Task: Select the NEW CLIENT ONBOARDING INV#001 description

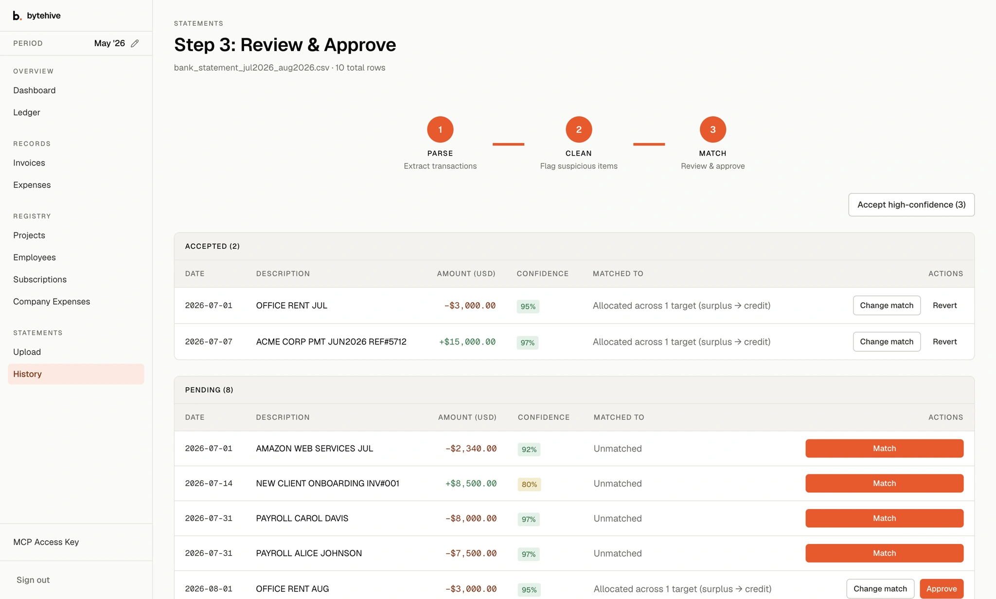Action: tap(328, 484)
